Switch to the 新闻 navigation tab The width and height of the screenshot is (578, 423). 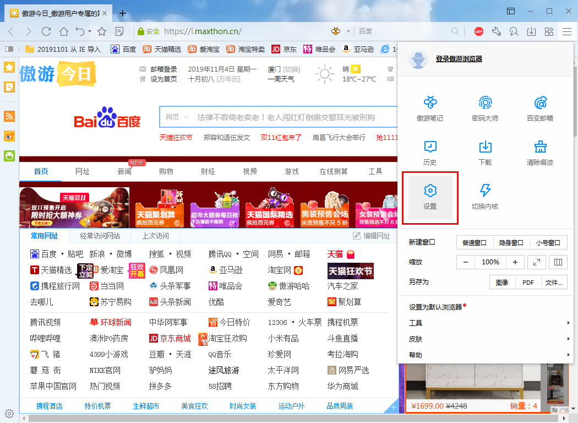tap(124, 171)
